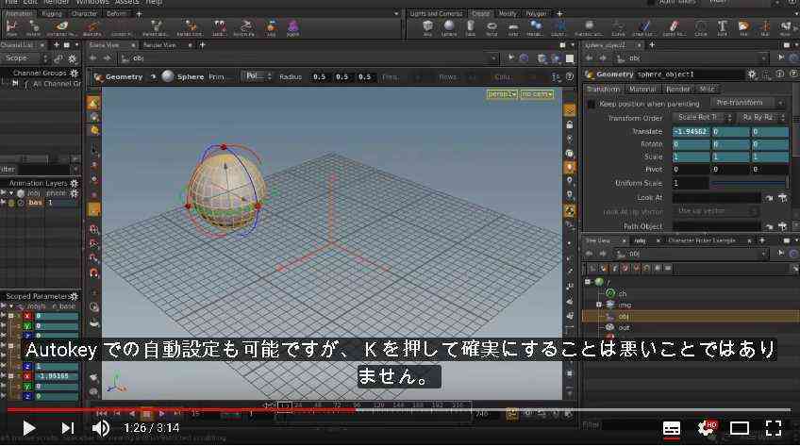
Task: Switch to the Modify shelf tab
Action: 508,14
